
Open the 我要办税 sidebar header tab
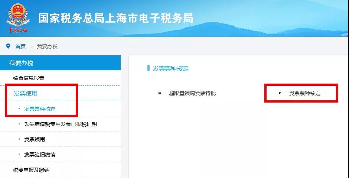[x=21, y=63]
